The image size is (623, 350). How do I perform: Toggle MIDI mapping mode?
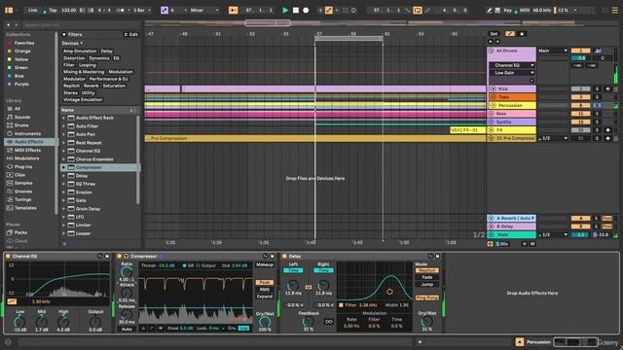pyautogui.click(x=525, y=11)
